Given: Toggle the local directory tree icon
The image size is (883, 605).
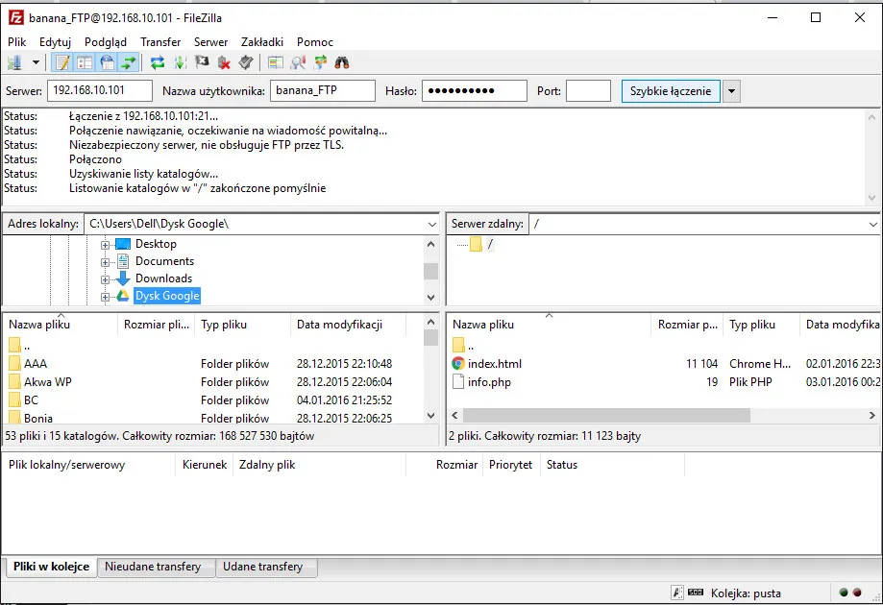Looking at the screenshot, I should (85, 62).
